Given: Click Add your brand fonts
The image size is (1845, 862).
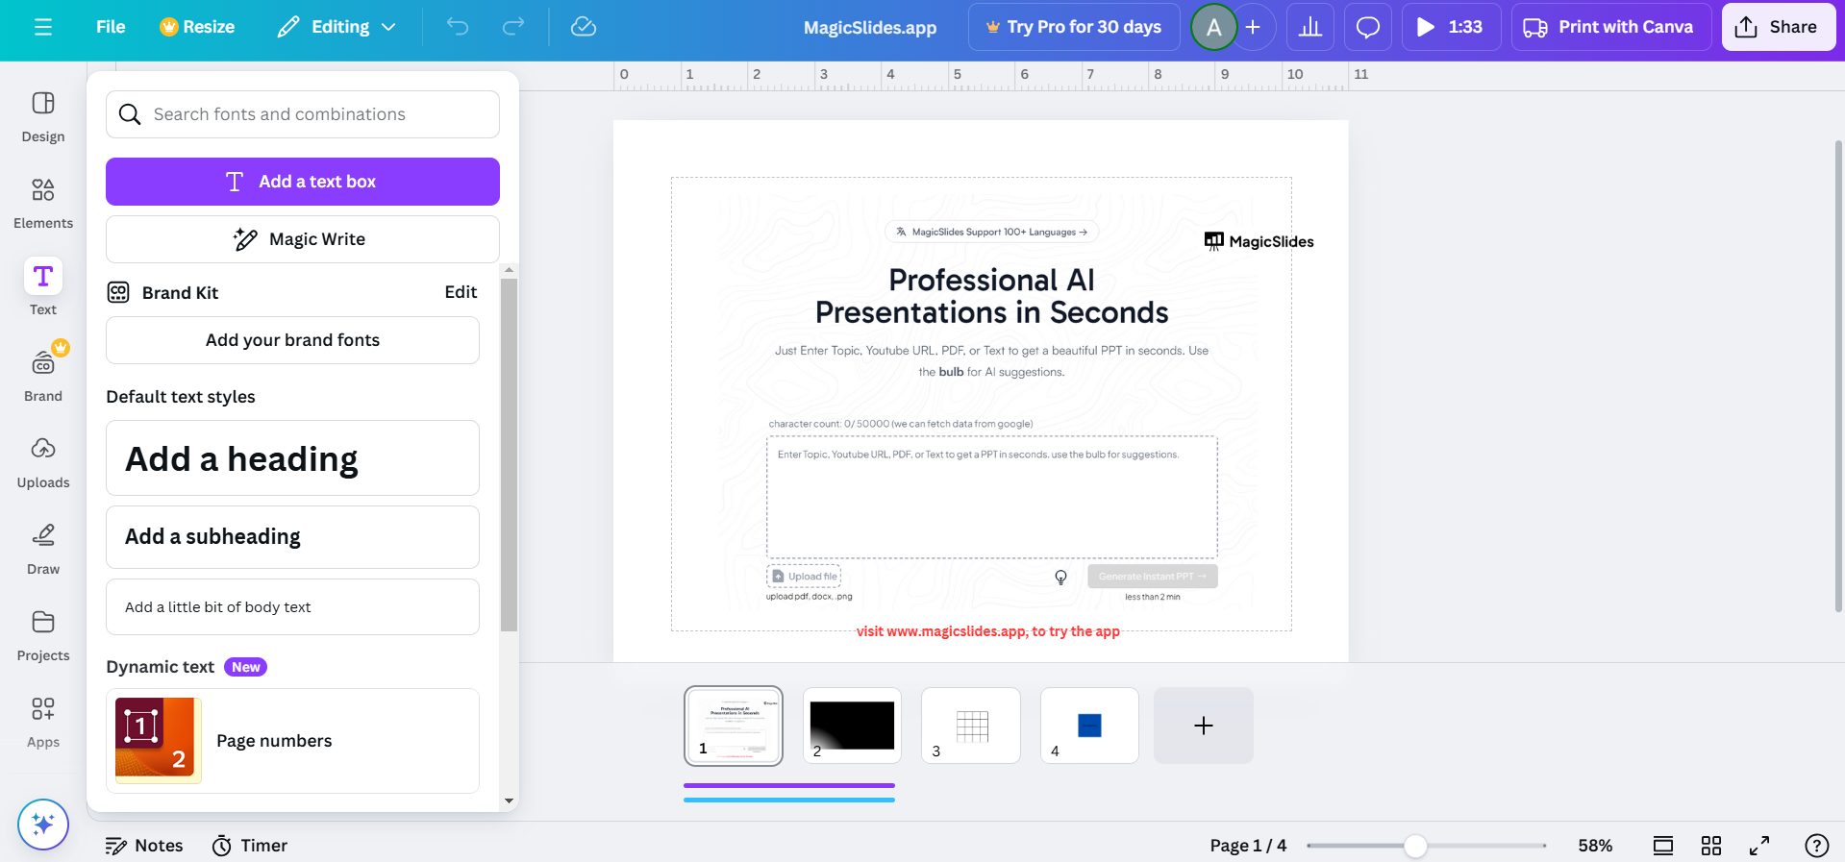Looking at the screenshot, I should tap(292, 340).
